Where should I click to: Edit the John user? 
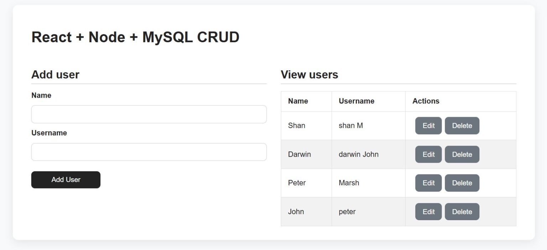[428, 212]
